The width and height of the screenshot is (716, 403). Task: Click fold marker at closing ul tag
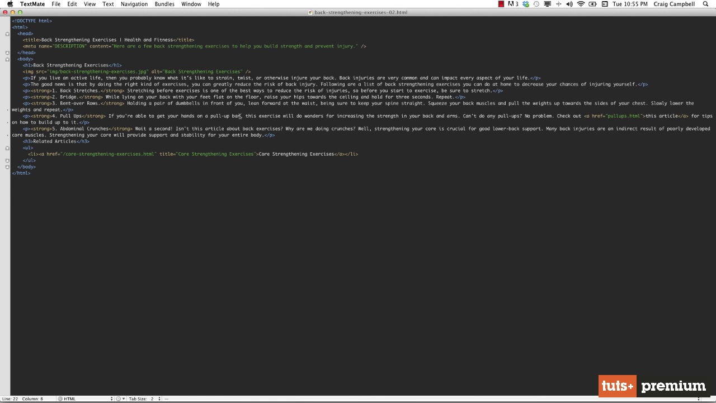pyautogui.click(x=7, y=161)
